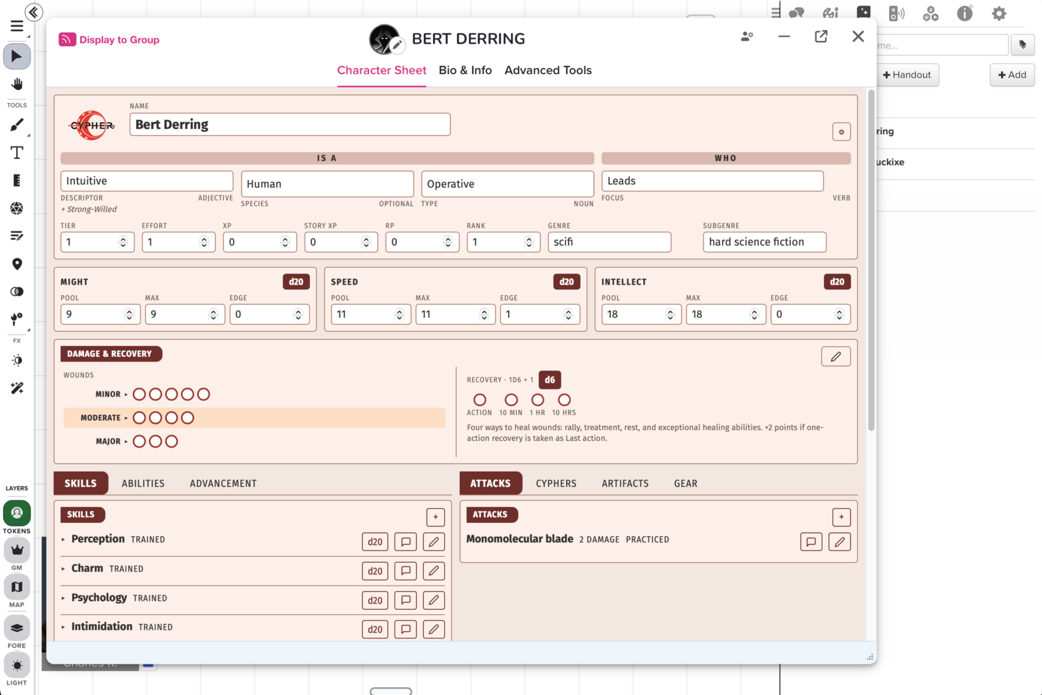Add a new skill with the plus icon

click(x=436, y=517)
